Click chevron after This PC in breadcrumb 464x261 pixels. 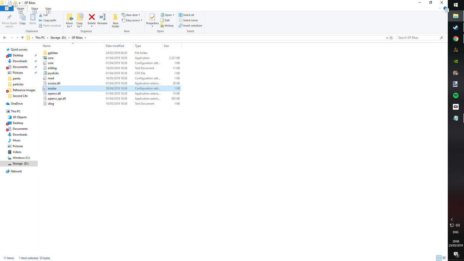47,38
